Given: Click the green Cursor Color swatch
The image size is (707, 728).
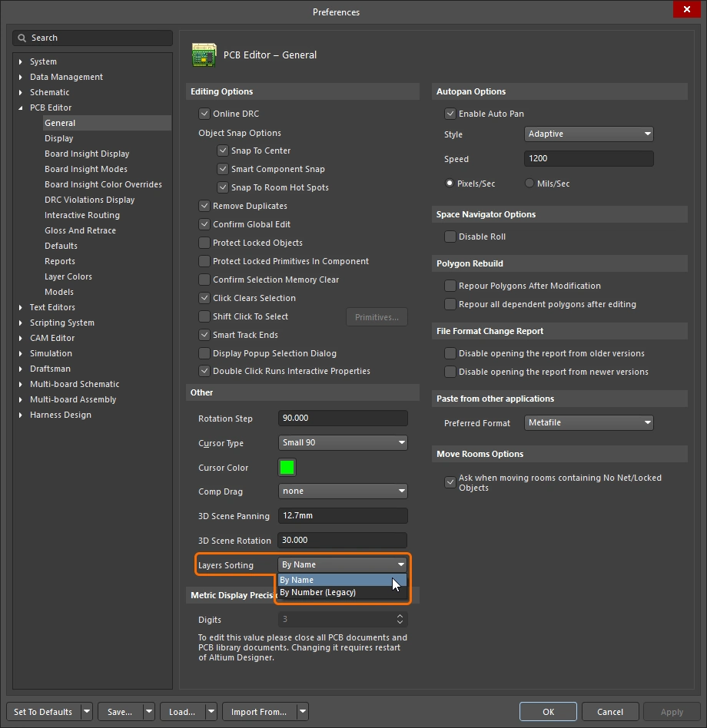Looking at the screenshot, I should click(287, 467).
